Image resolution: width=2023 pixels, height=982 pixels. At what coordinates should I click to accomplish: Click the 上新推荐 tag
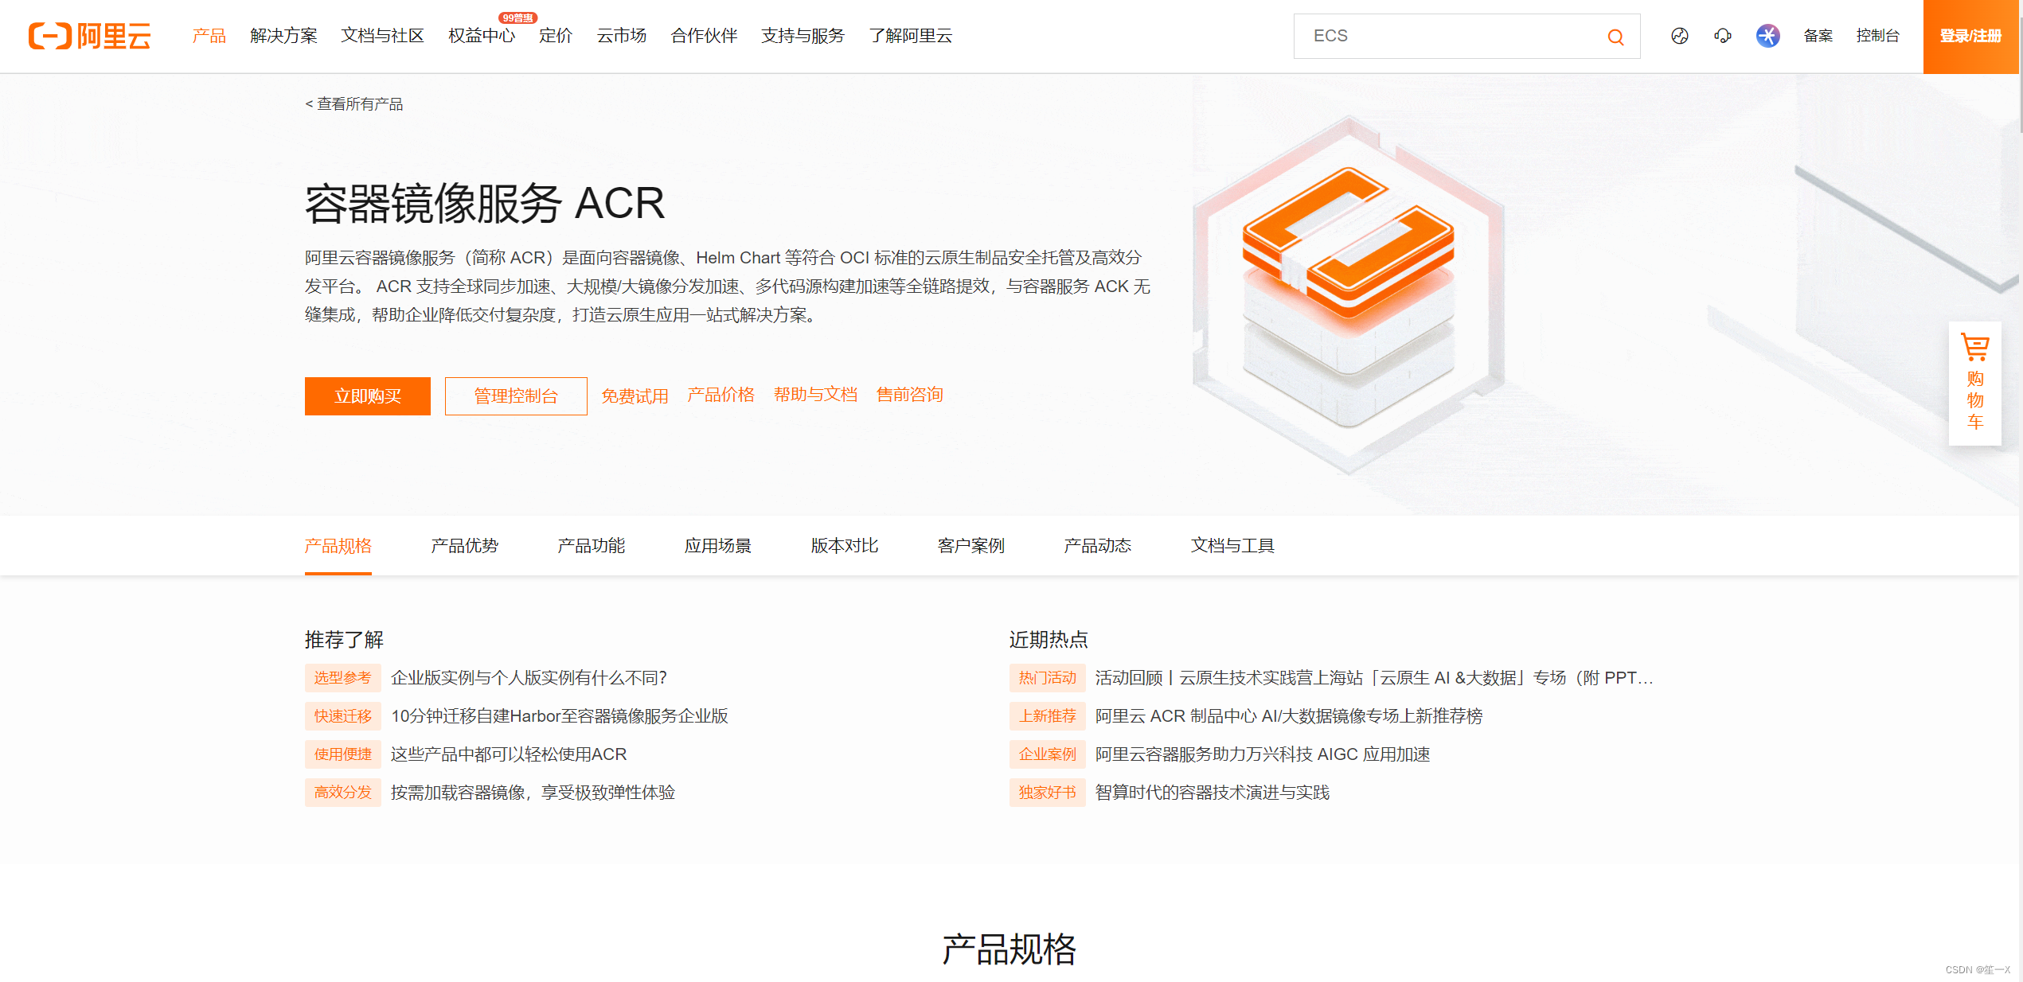click(x=1047, y=716)
